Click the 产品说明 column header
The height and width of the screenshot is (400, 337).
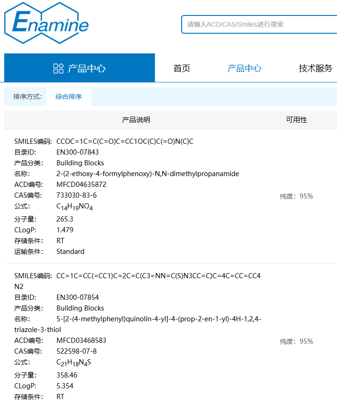tap(136, 120)
